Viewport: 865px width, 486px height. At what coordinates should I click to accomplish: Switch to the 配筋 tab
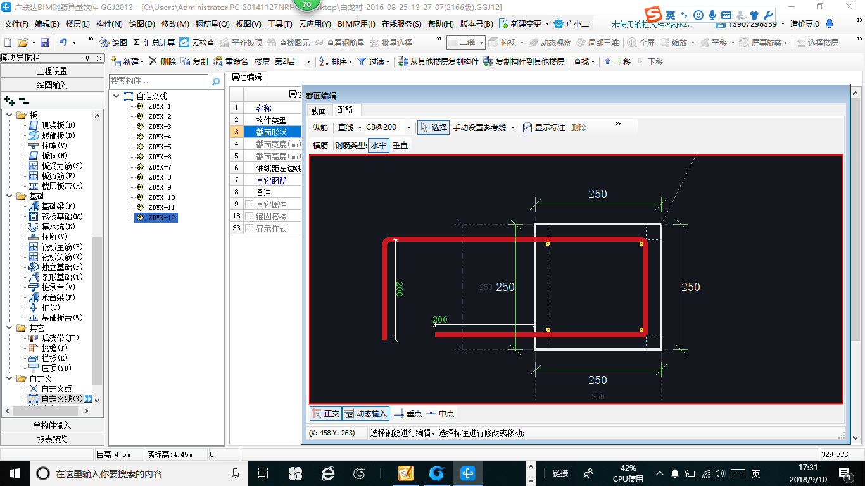344,110
